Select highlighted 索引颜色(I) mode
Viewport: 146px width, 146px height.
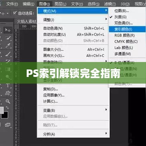tap(127, 29)
